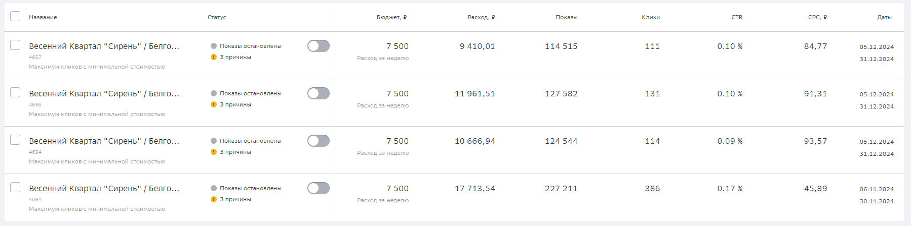Select the checkbox for campaign 4654
The width and height of the screenshot is (911, 226).
click(x=15, y=140)
